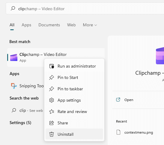Click the share arrow icon in context menu

pyautogui.click(x=52, y=123)
